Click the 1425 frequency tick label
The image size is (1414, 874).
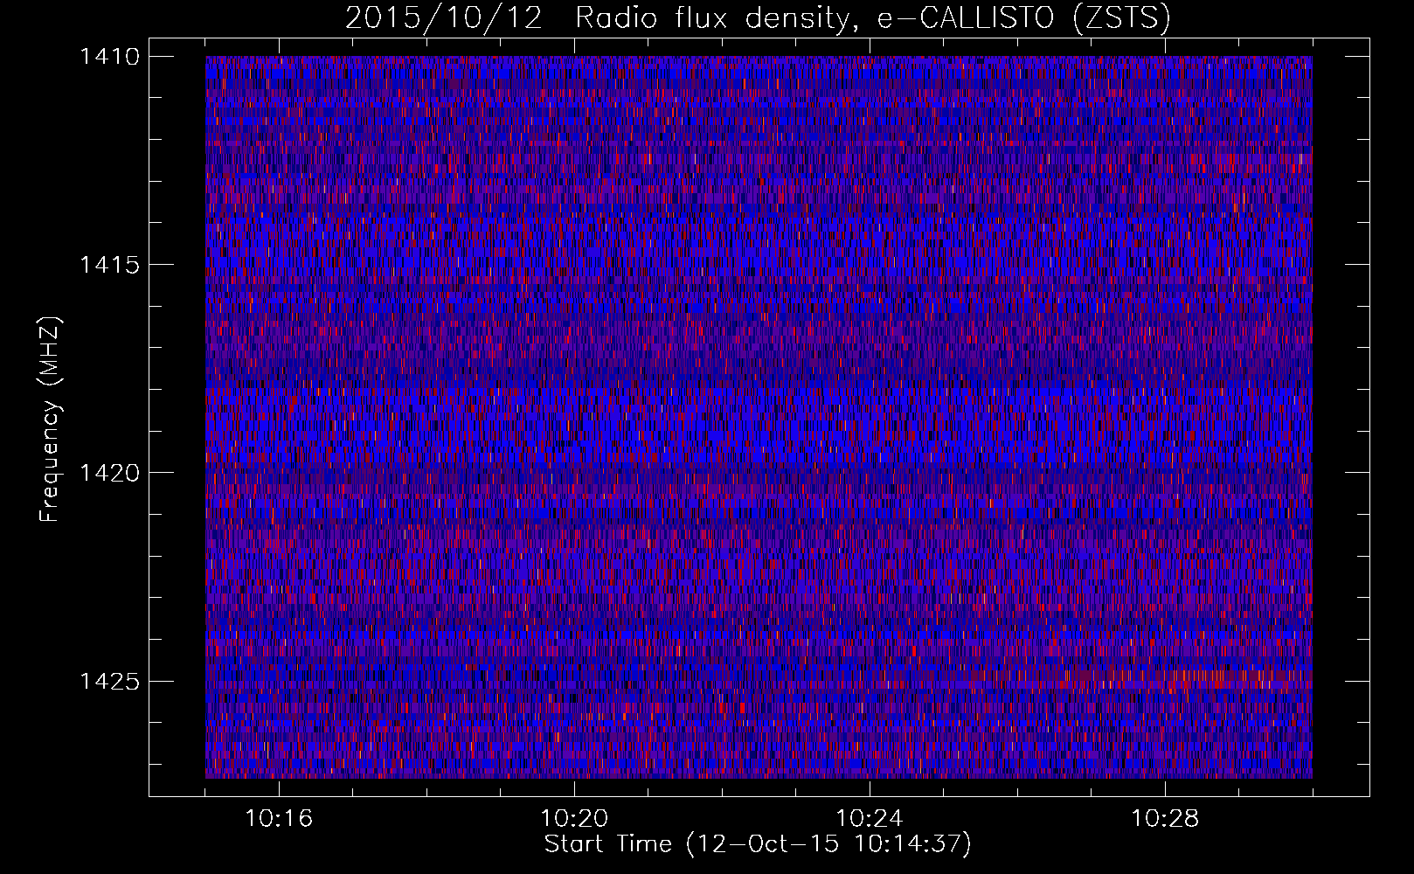tap(109, 681)
